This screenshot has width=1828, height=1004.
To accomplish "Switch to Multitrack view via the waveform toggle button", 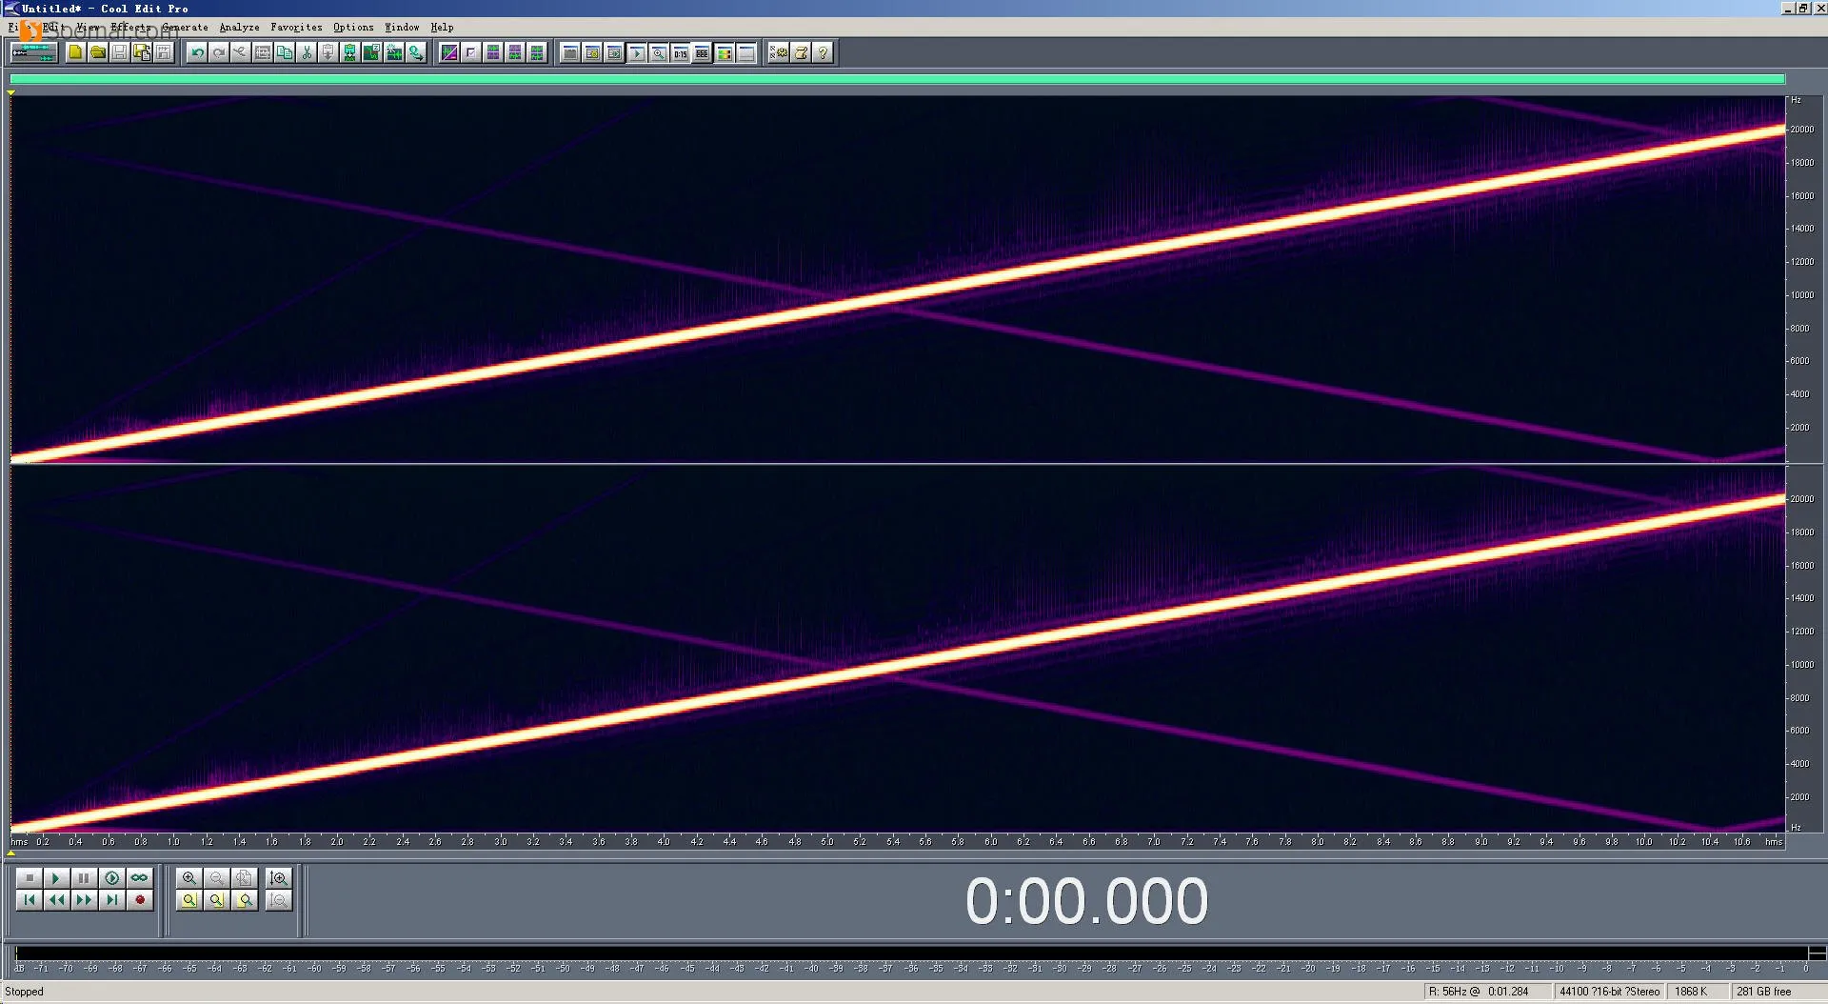I will (33, 53).
